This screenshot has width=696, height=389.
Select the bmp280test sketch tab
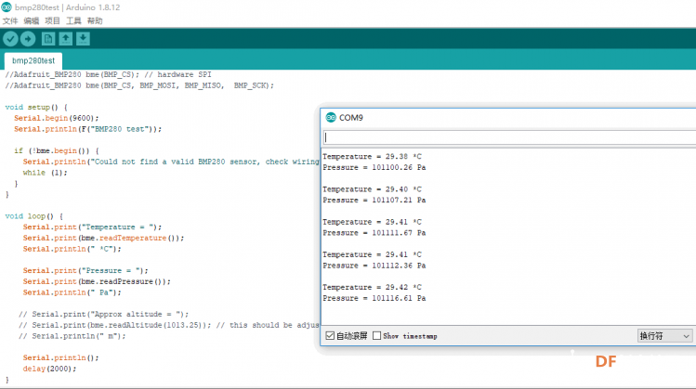tap(33, 60)
